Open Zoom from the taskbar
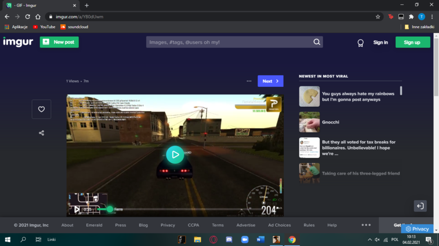This screenshot has height=246, width=439. 245,239
